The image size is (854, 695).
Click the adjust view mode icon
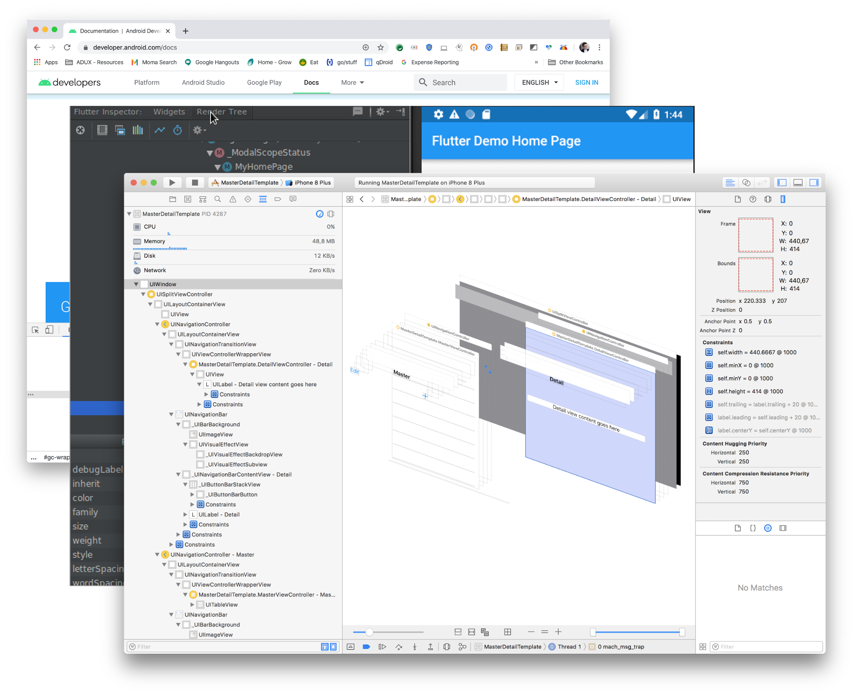point(485,632)
